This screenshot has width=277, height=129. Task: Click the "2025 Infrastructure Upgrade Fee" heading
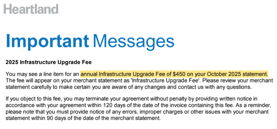(x=49, y=62)
